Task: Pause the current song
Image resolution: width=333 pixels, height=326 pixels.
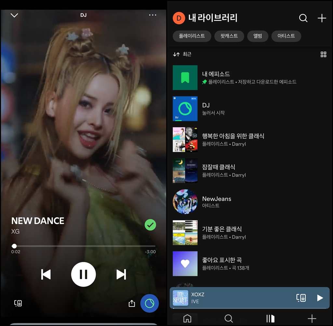Action: coord(84,274)
